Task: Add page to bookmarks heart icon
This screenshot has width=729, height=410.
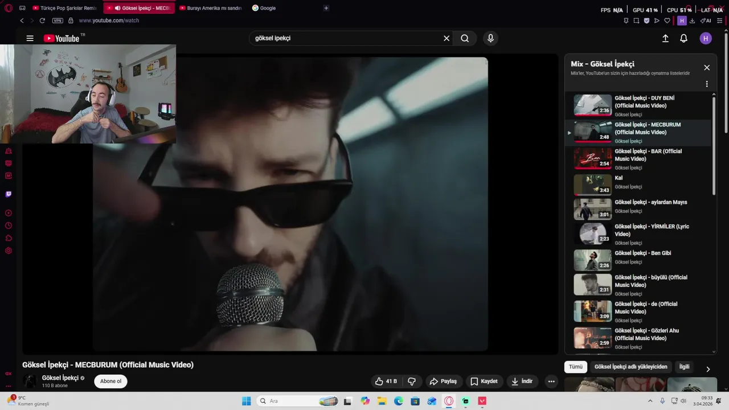Action: tap(667, 20)
